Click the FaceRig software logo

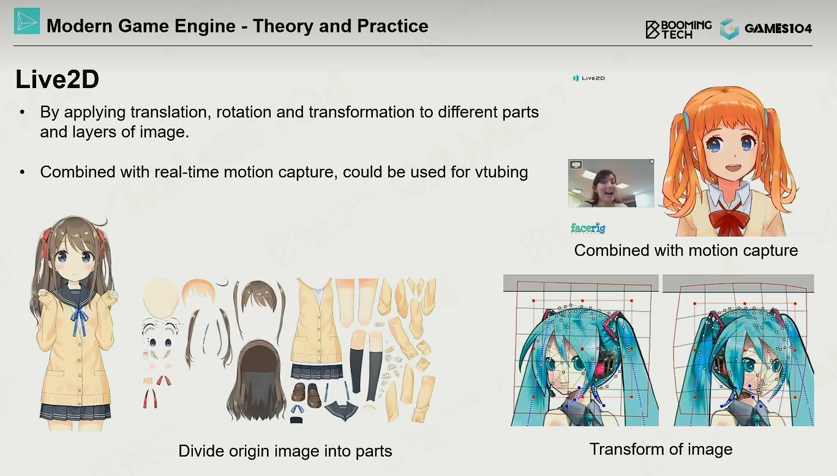click(x=588, y=228)
